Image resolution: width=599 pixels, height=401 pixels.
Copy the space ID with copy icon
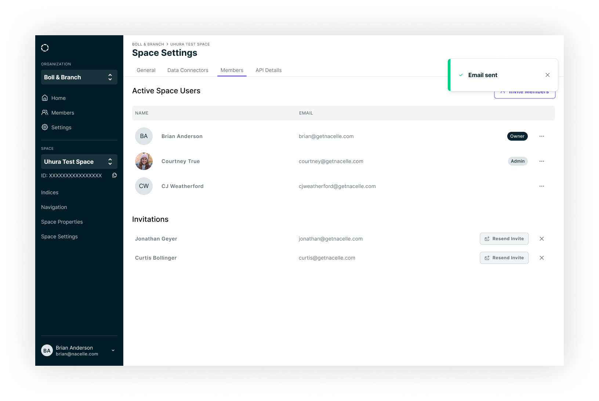click(x=115, y=176)
